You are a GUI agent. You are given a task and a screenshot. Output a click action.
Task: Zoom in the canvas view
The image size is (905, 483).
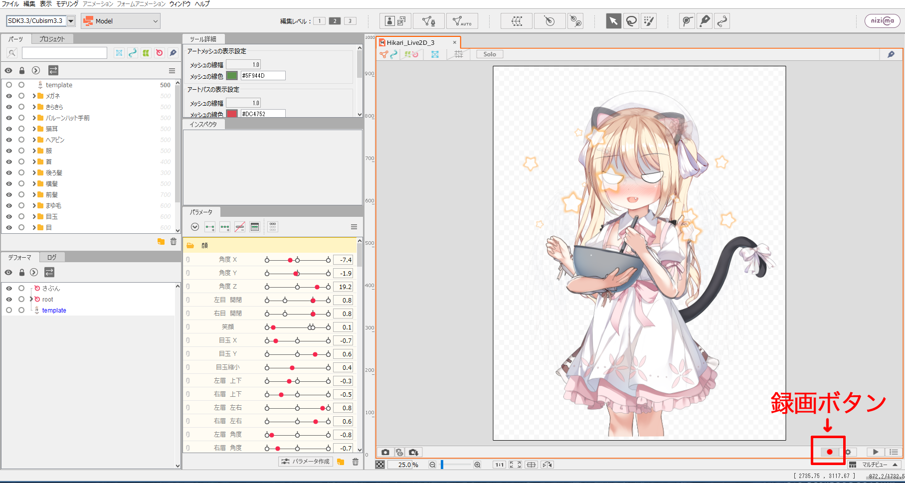pos(477,465)
